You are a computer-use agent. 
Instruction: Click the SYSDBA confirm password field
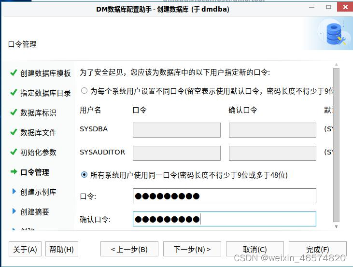click(272, 130)
